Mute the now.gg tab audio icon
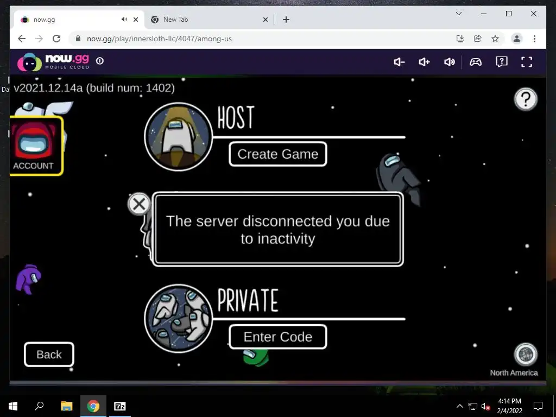The width and height of the screenshot is (556, 417). [124, 20]
